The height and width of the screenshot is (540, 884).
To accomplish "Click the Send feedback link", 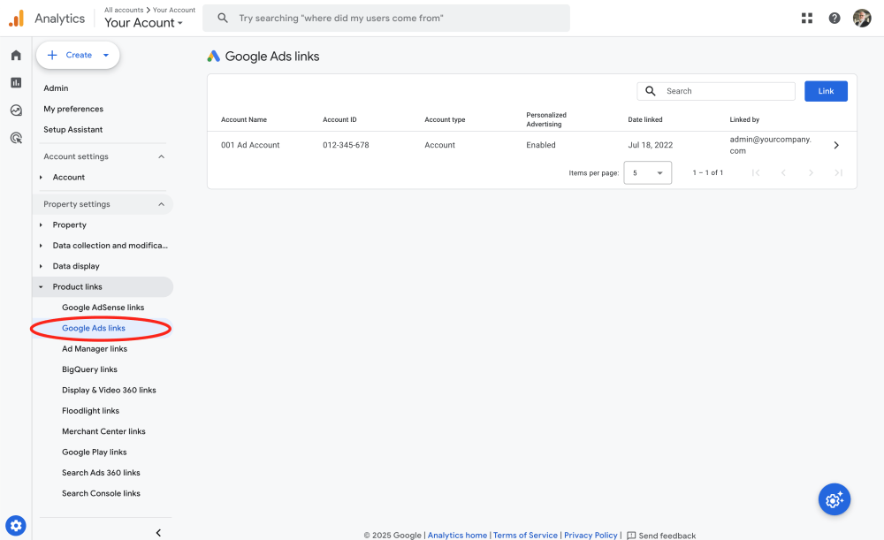I will (667, 536).
